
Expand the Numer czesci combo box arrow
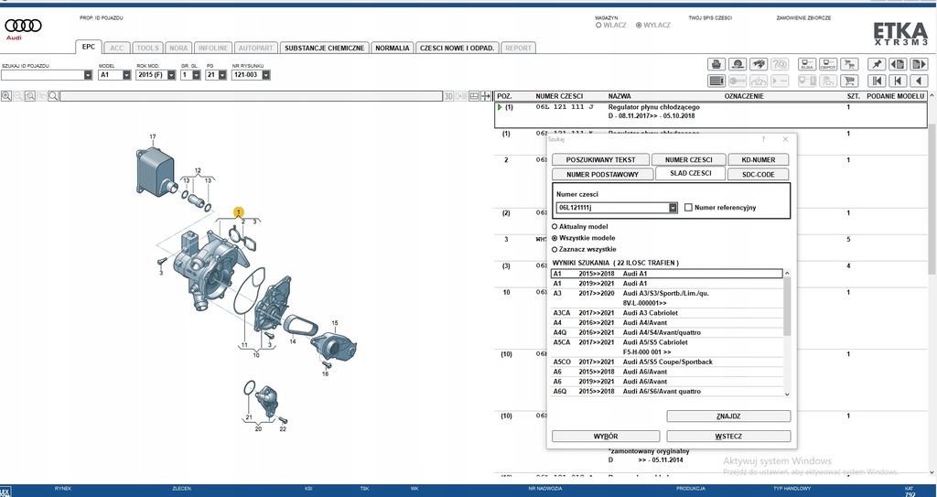673,208
